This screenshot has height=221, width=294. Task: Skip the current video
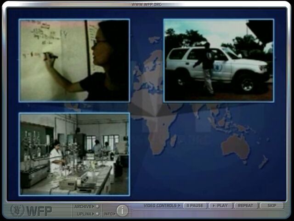(x=271, y=206)
